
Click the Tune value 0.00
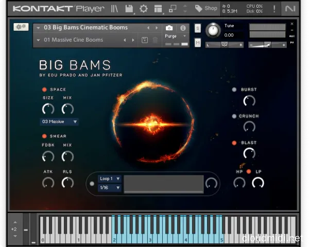point(229,36)
